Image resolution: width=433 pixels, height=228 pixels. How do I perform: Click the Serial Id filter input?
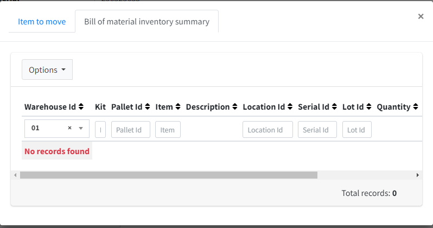coord(317,130)
